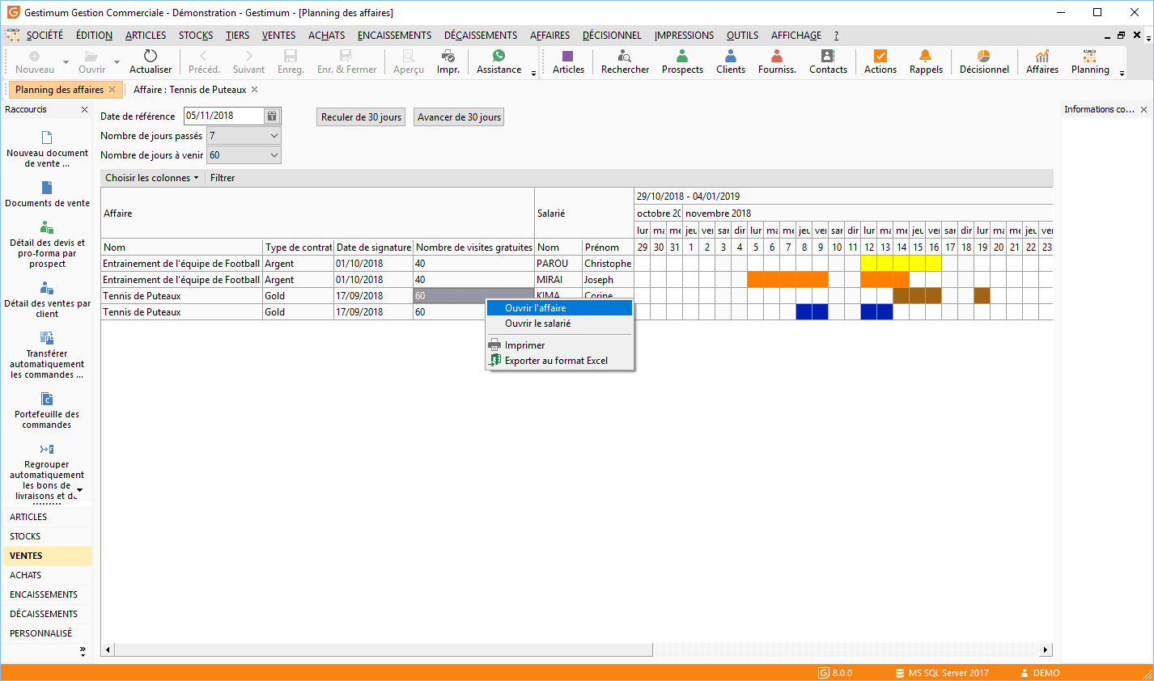Open Détail des ventes par client shortcut

click(47, 299)
